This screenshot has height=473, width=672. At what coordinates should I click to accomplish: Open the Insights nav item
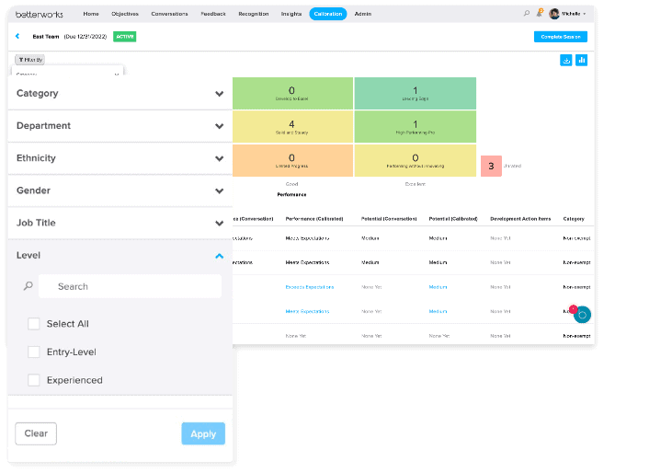coord(291,14)
